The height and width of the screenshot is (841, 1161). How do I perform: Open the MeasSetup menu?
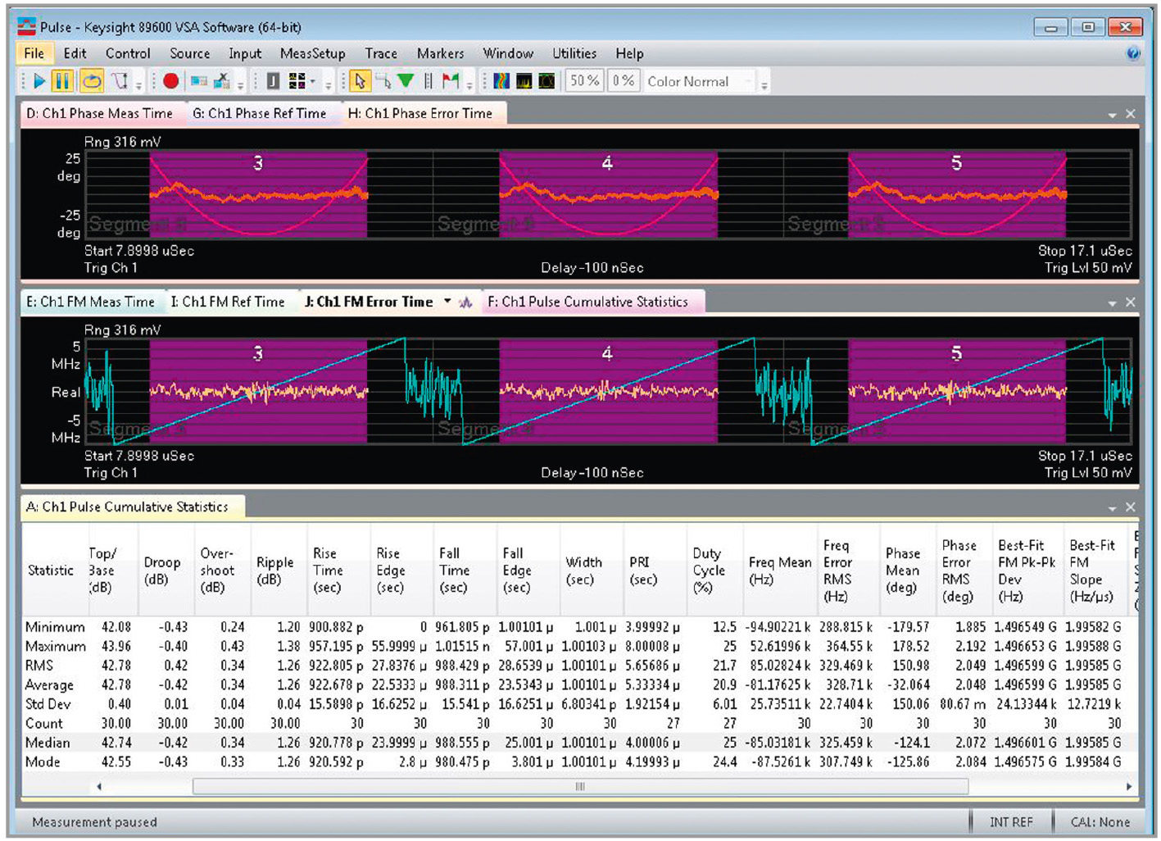[x=312, y=53]
